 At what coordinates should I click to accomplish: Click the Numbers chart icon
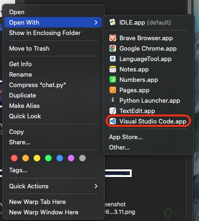pos(113,80)
